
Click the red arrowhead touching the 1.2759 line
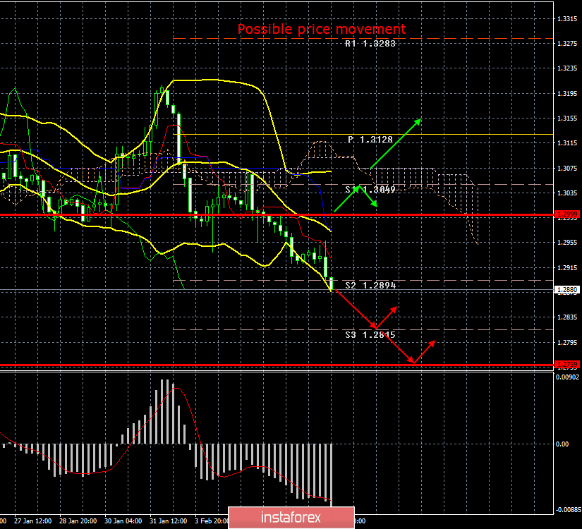point(413,363)
